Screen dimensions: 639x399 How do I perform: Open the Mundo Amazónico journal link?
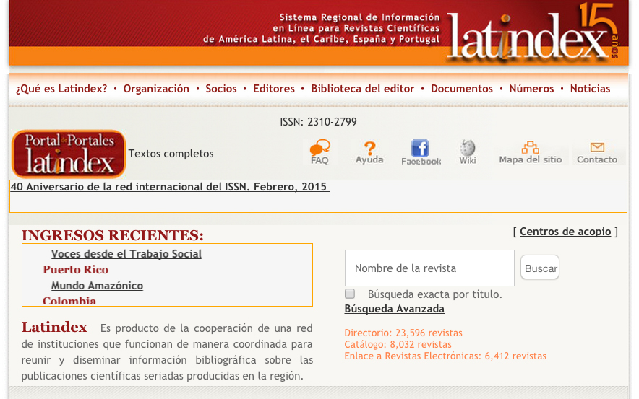click(97, 286)
